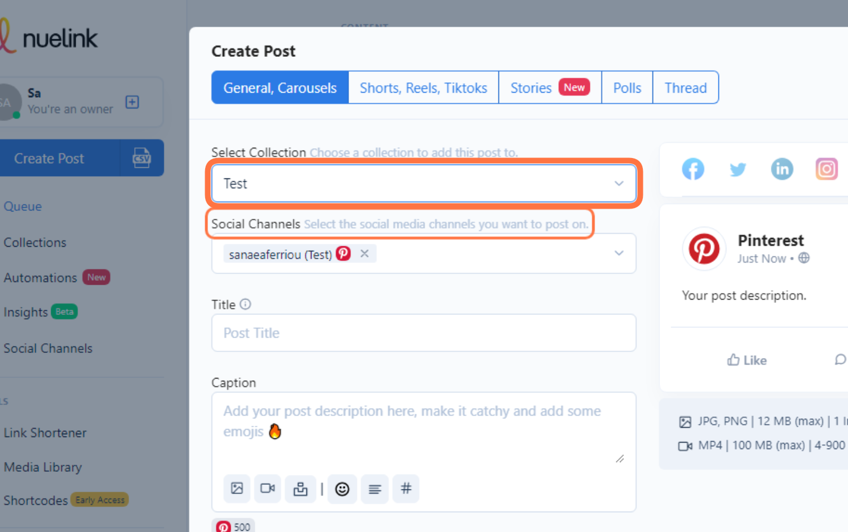The height and width of the screenshot is (532, 848).
Task: Open the Queue page from sidebar
Action: pyautogui.click(x=23, y=206)
